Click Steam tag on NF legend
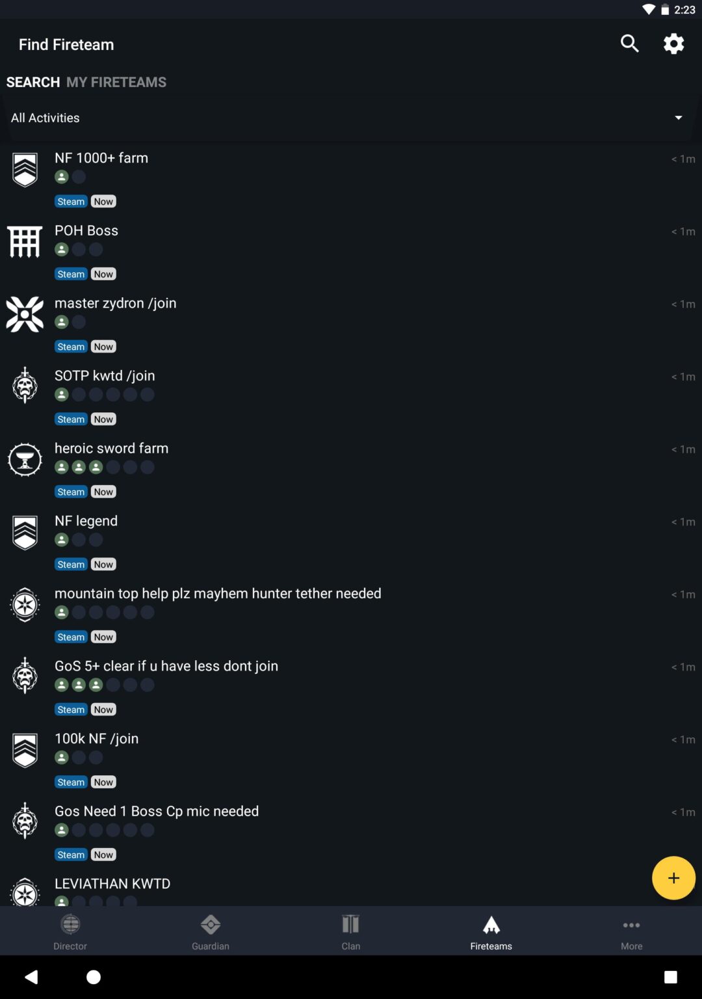Viewport: 702px width, 999px height. pos(71,565)
